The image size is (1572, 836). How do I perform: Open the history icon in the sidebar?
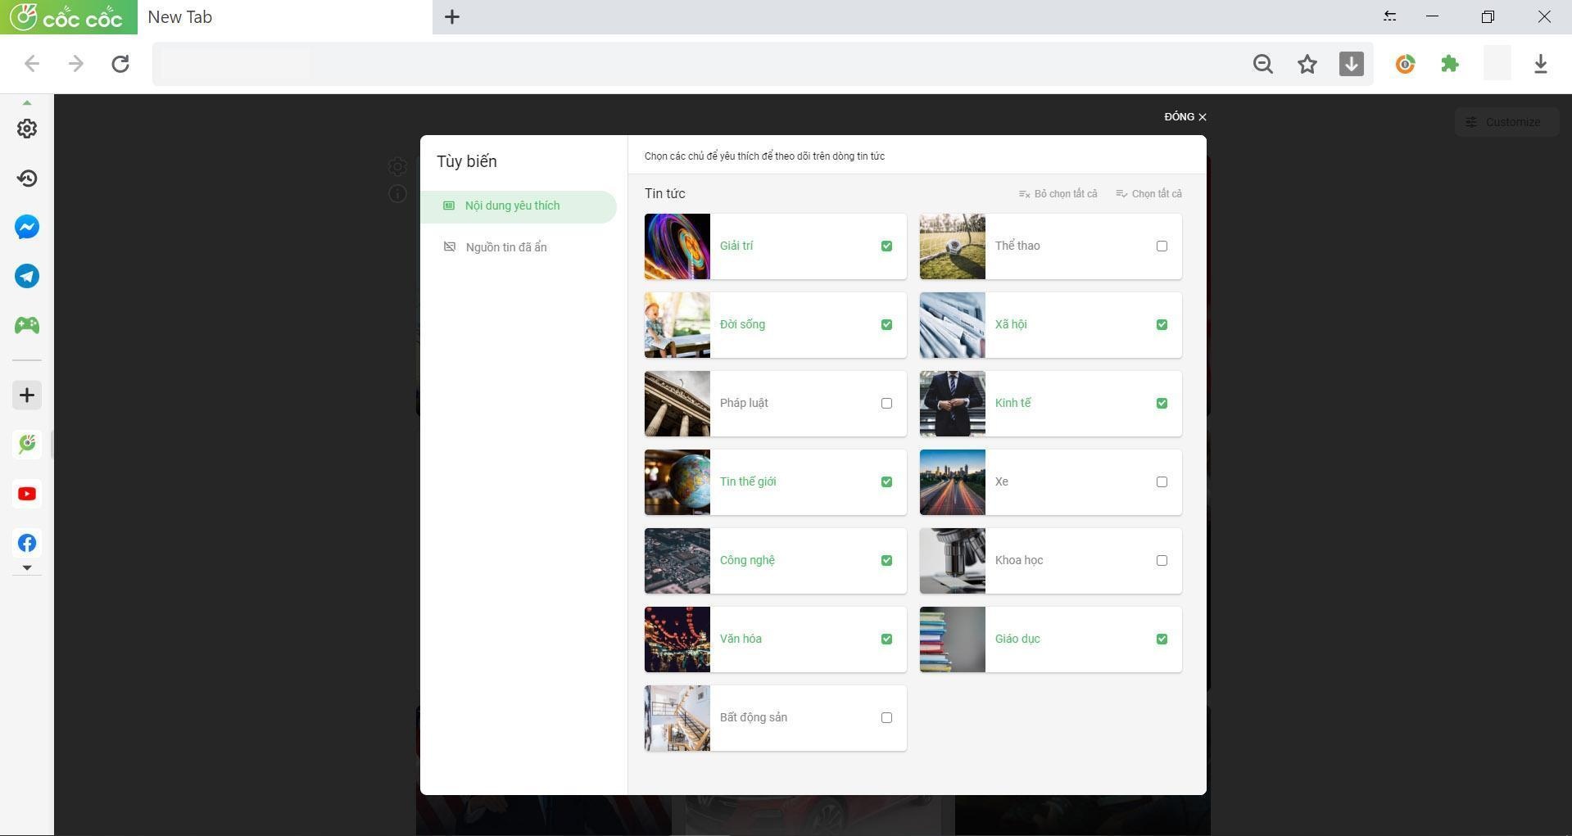click(x=27, y=178)
